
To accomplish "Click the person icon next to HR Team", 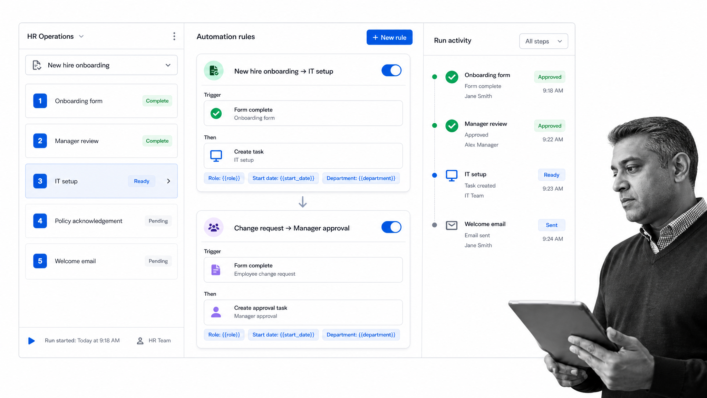I will [140, 341].
